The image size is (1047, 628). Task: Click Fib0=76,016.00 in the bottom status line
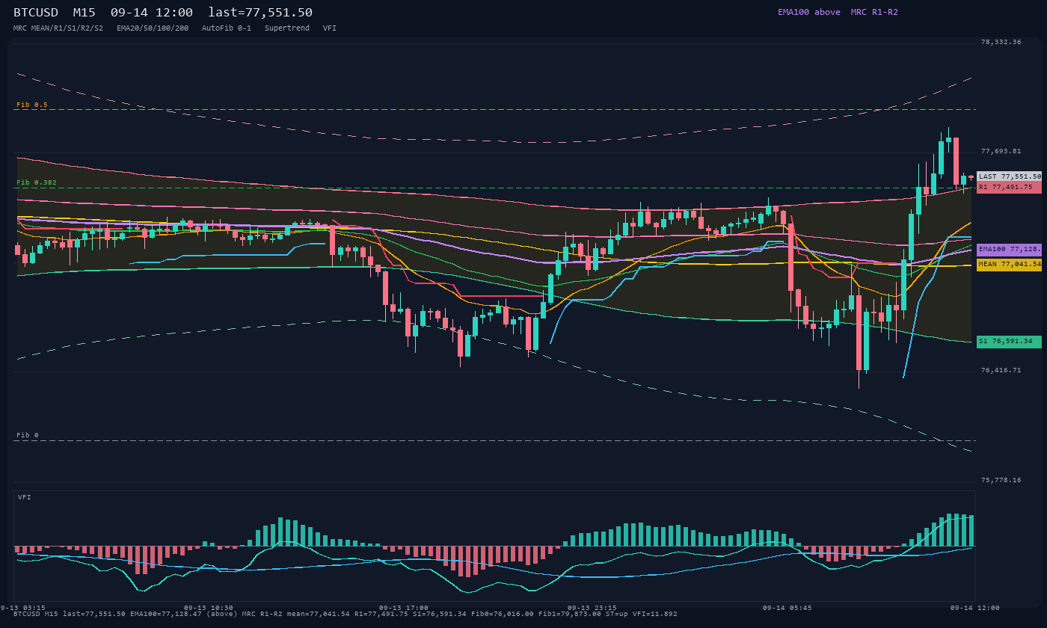click(x=503, y=614)
